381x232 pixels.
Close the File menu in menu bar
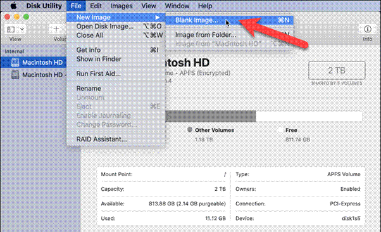[x=76, y=6]
